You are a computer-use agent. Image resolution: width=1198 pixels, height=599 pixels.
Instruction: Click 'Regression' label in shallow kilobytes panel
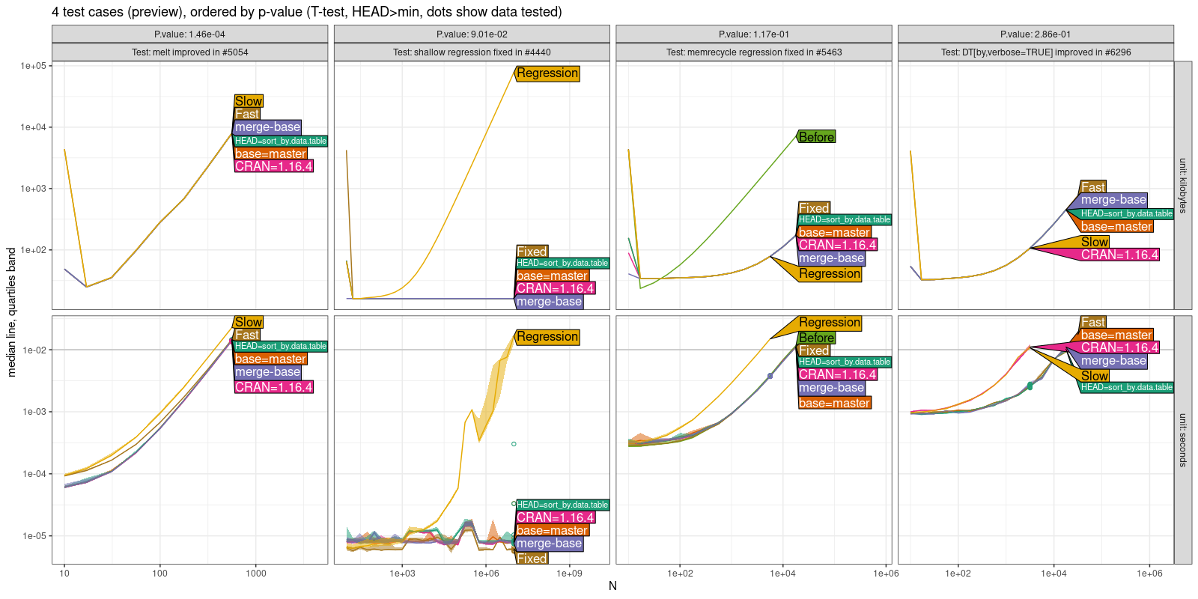point(547,73)
